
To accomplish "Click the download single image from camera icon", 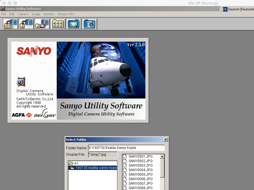I will click(x=27, y=24).
